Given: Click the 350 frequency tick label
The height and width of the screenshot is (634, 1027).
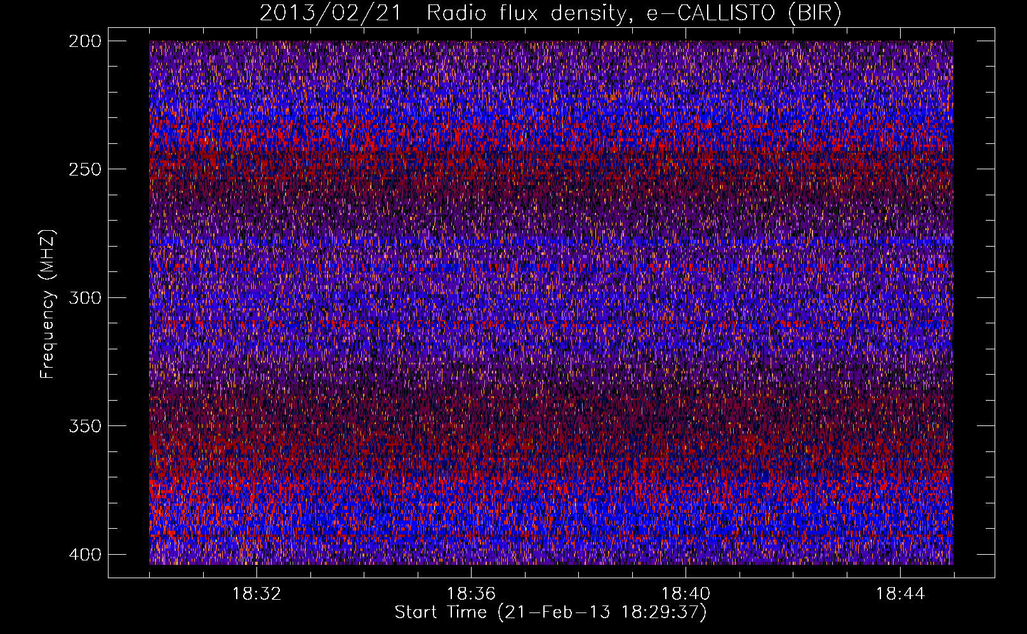Looking at the screenshot, I should pos(84,426).
